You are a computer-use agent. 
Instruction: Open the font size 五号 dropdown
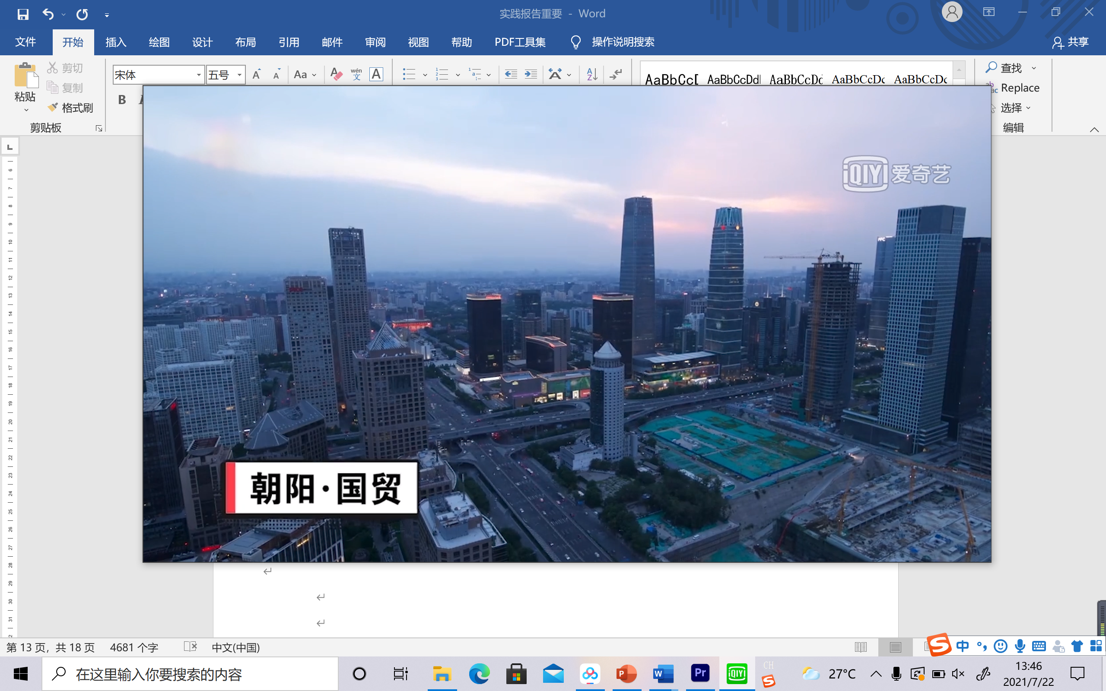tap(239, 75)
